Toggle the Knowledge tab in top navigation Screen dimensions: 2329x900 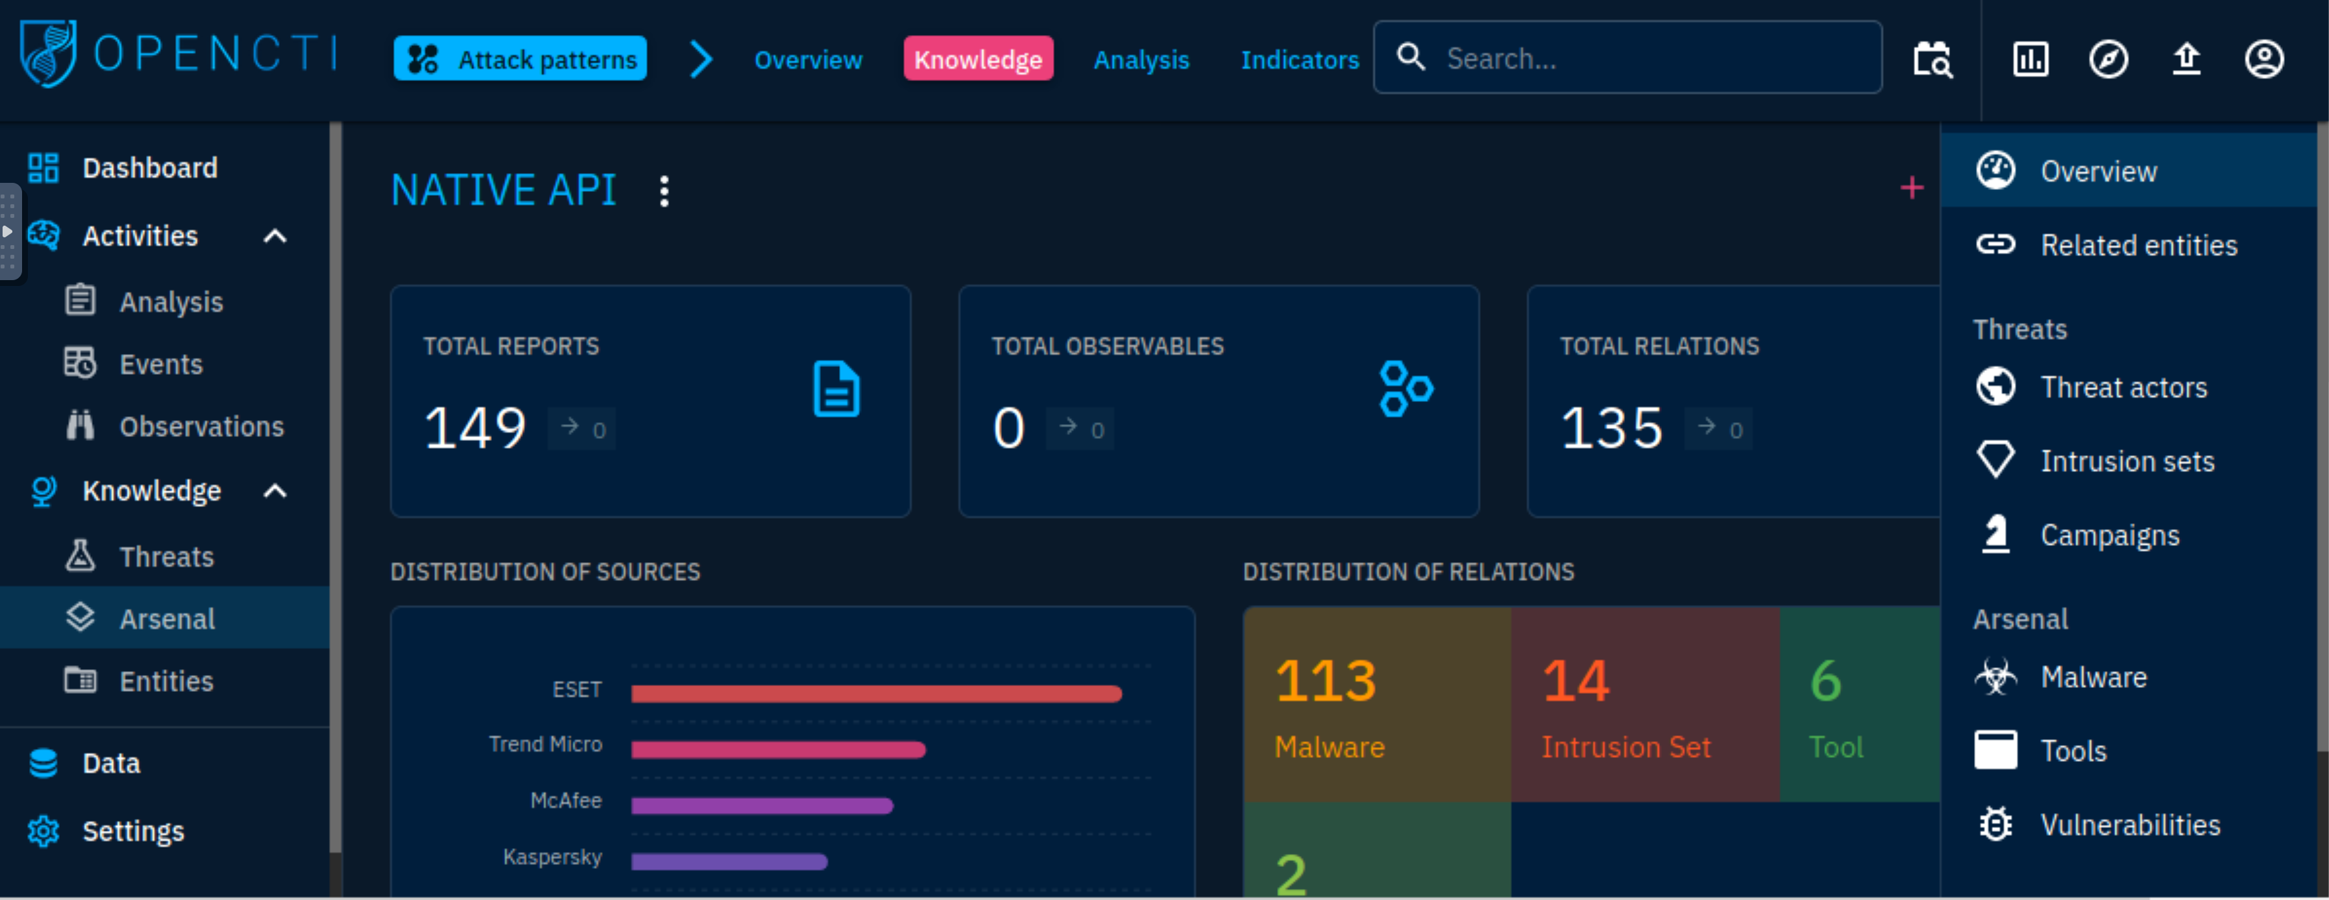[x=976, y=60]
